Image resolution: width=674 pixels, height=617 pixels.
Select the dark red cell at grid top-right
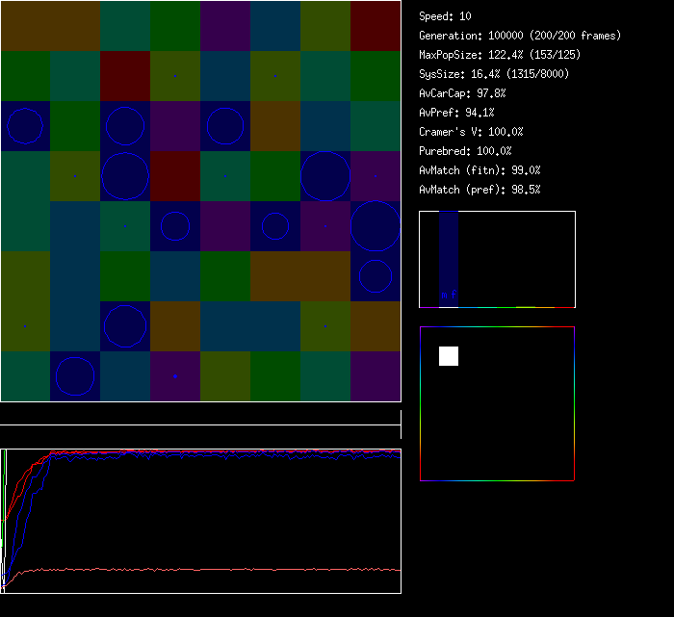376,26
